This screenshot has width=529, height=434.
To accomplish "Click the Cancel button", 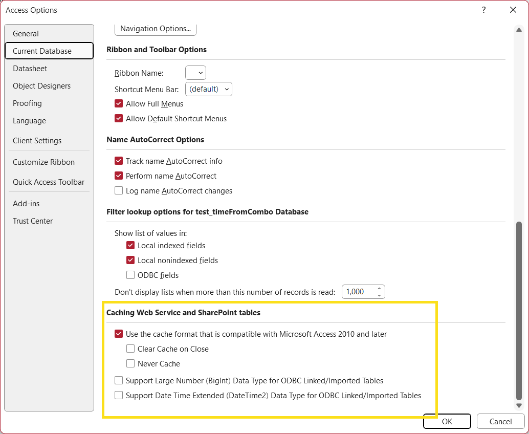I will (x=500, y=422).
